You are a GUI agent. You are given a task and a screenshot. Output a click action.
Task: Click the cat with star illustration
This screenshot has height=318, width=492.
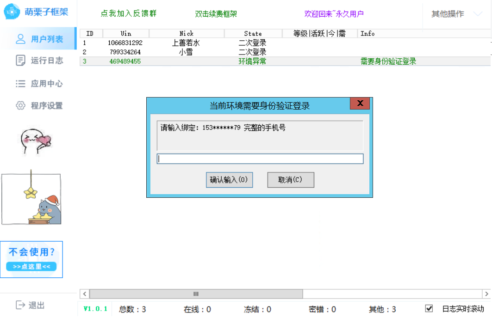31,197
